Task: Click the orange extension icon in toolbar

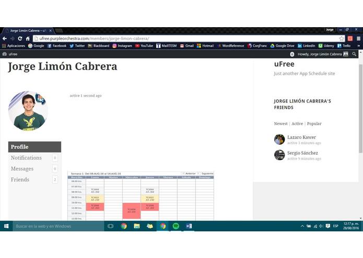Action: pos(350,39)
